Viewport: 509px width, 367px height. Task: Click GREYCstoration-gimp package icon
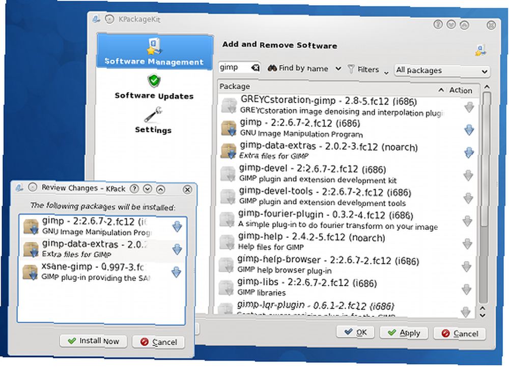(229, 106)
